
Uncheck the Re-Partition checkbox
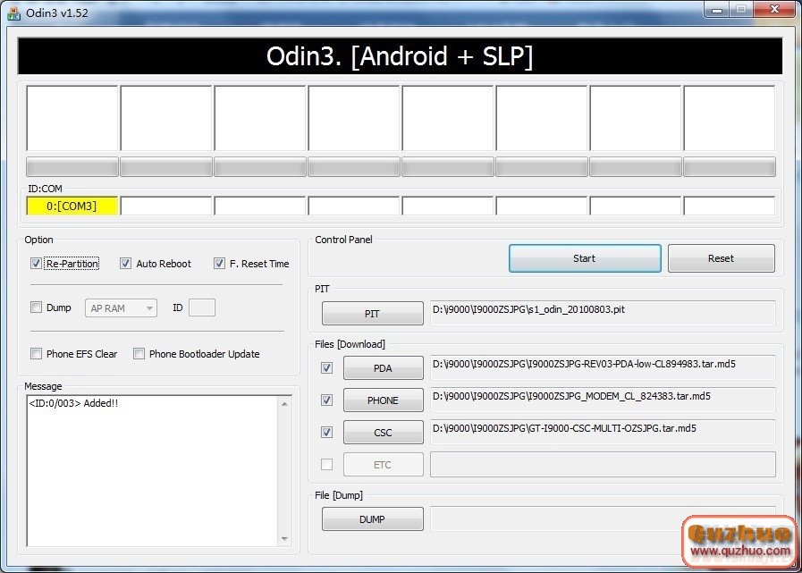pos(36,264)
